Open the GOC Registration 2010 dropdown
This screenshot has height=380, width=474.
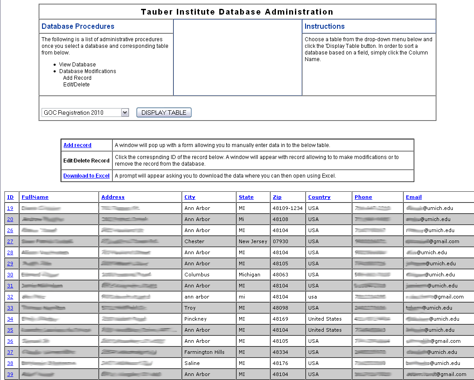point(85,112)
